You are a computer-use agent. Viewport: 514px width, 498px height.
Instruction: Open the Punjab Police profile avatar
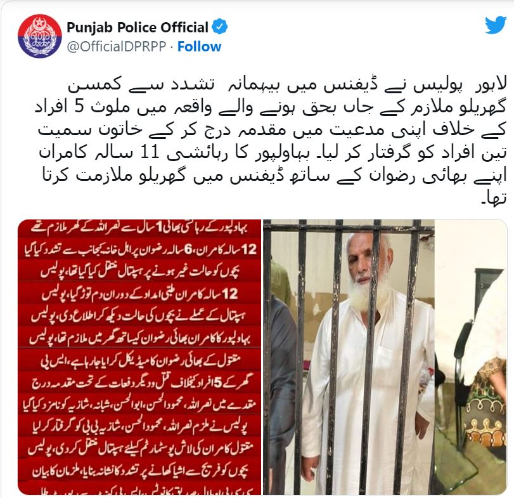(40, 36)
